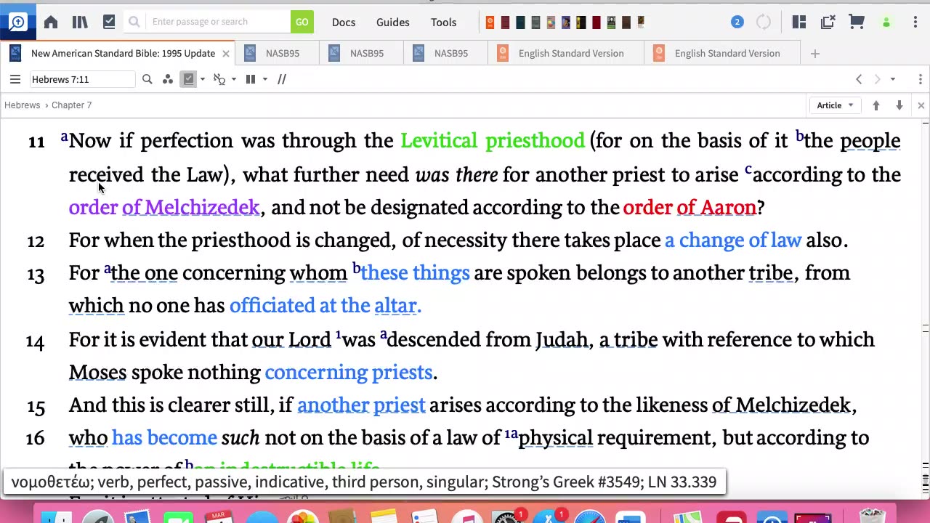Go forward with the right chevron
This screenshot has height=523, width=930.
[x=877, y=79]
